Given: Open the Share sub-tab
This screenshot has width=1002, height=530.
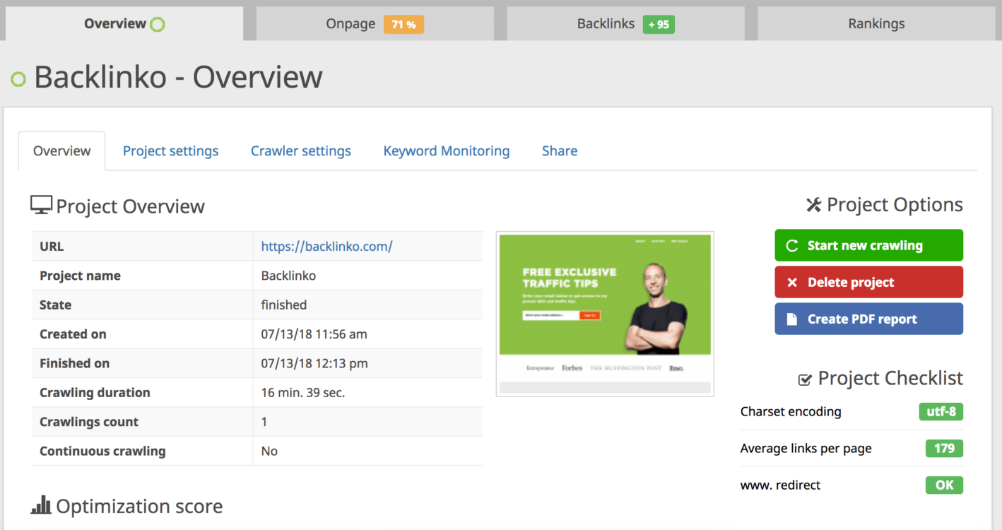Looking at the screenshot, I should click(x=560, y=151).
